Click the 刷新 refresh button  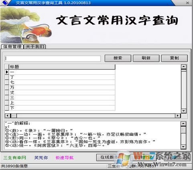pos(146,58)
